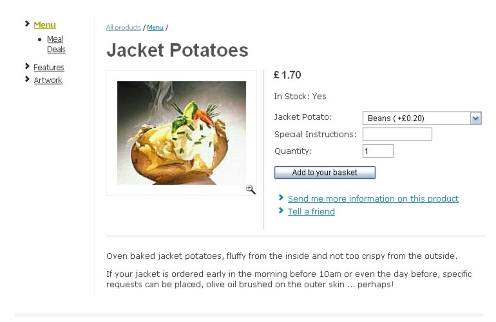Open the Menu category in the sidebar
The height and width of the screenshot is (322, 496).
pos(45,25)
